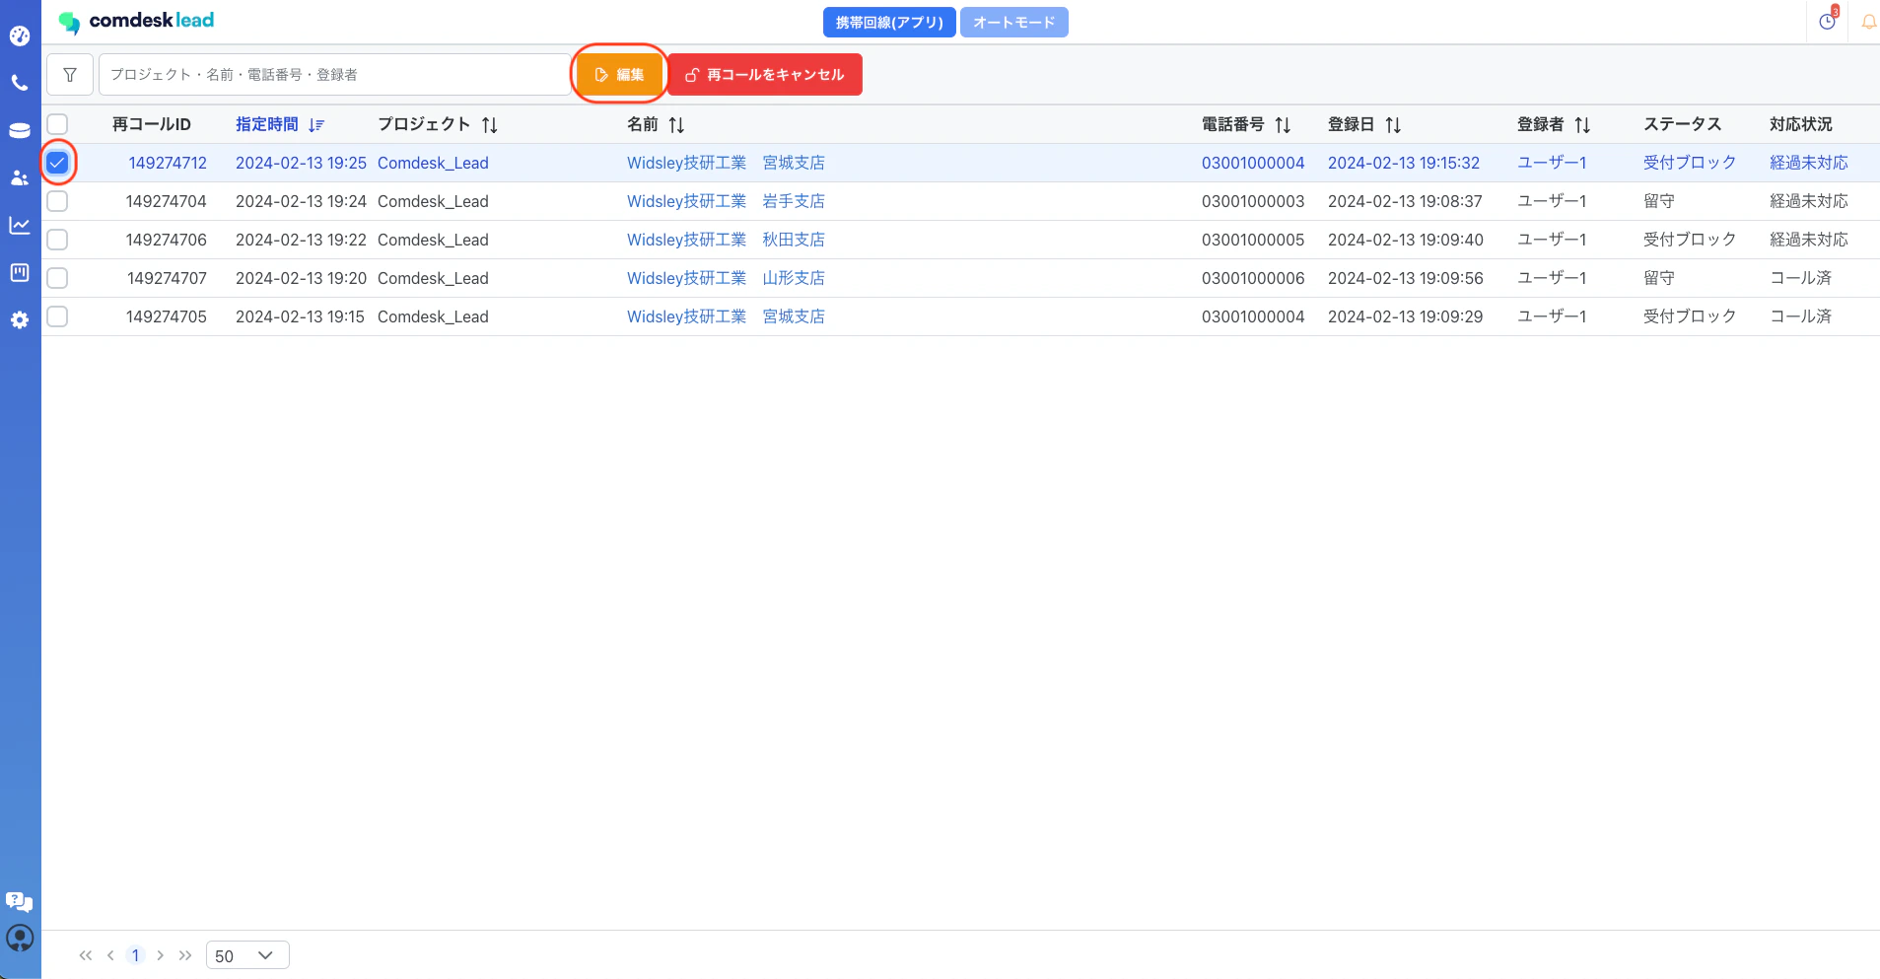The image size is (1880, 979).
Task: Click scheduled time 2024-02-13 19:15
Action: click(300, 316)
